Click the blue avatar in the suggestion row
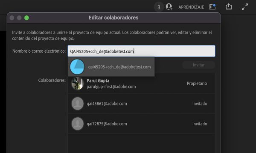256x153 pixels. [77, 67]
